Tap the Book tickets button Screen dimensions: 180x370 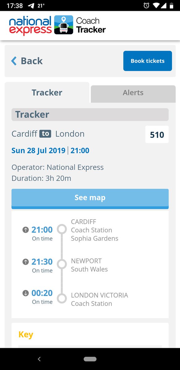(148, 61)
